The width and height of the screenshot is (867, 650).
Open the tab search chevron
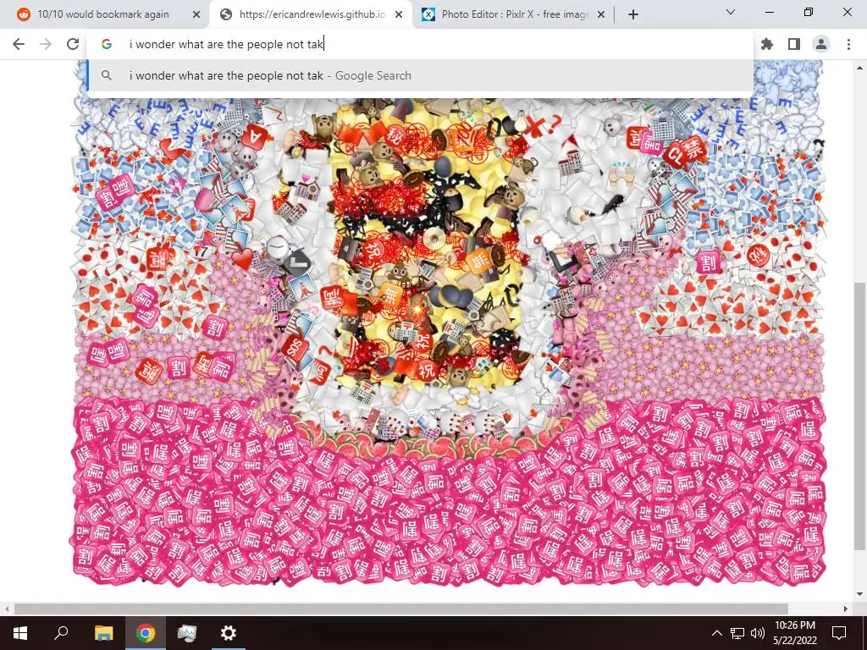point(731,12)
